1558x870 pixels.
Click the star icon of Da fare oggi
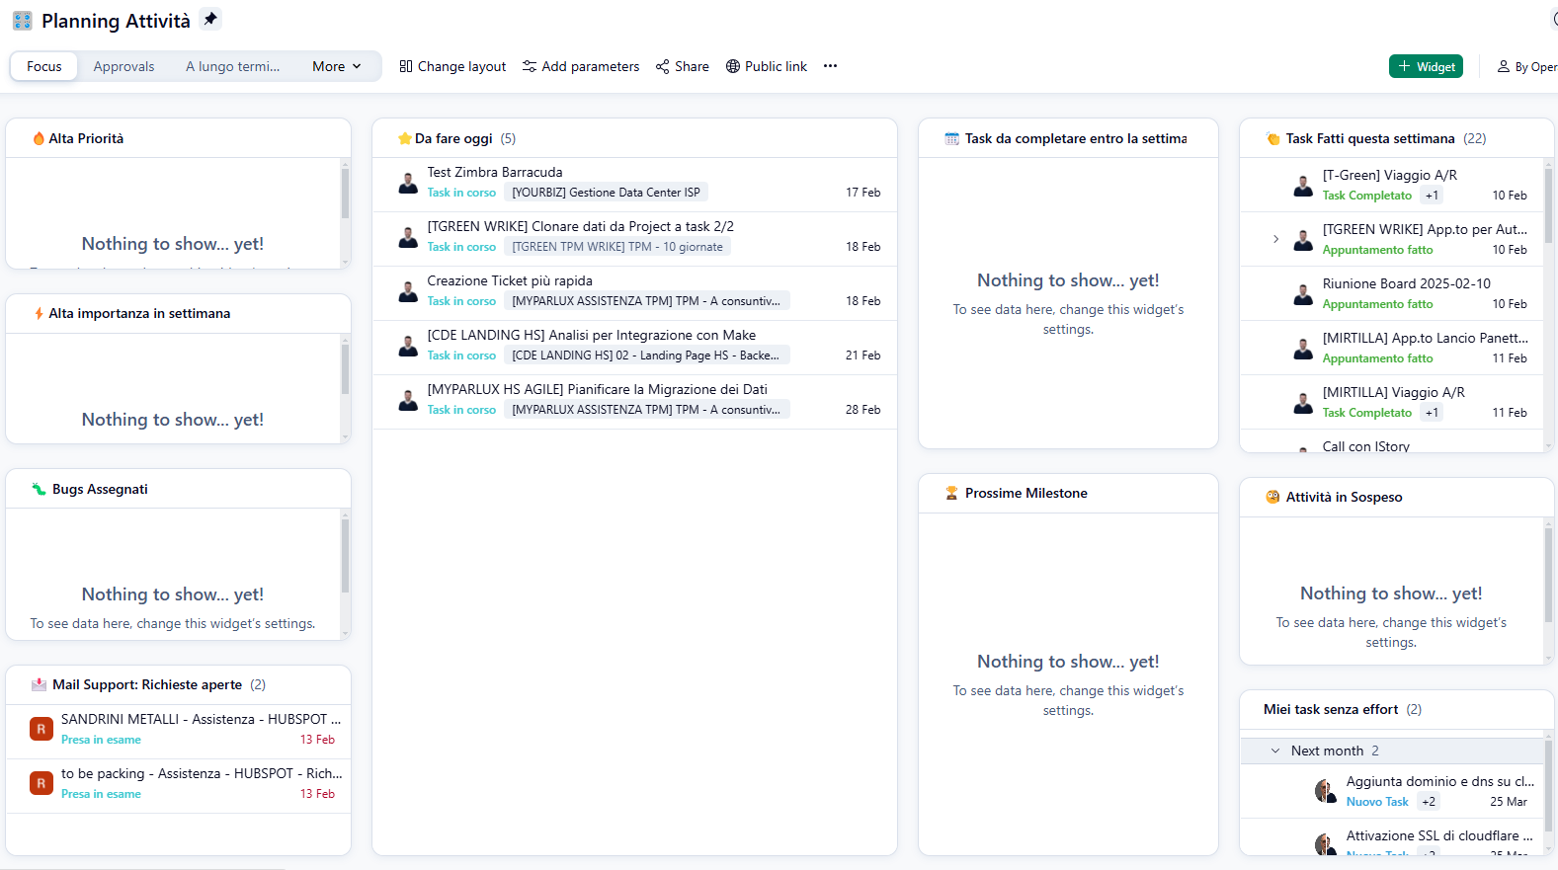coord(404,138)
